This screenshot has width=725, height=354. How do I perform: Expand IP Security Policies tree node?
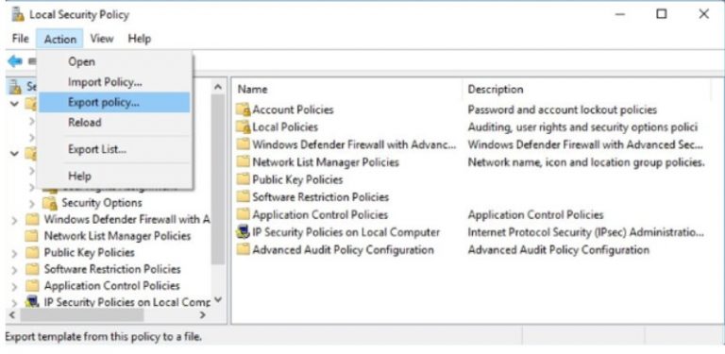pos(15,303)
